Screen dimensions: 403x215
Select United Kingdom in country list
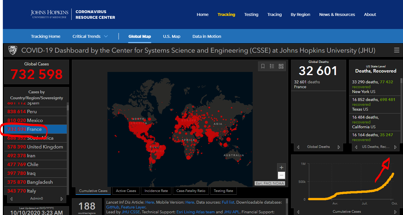[x=36, y=147]
